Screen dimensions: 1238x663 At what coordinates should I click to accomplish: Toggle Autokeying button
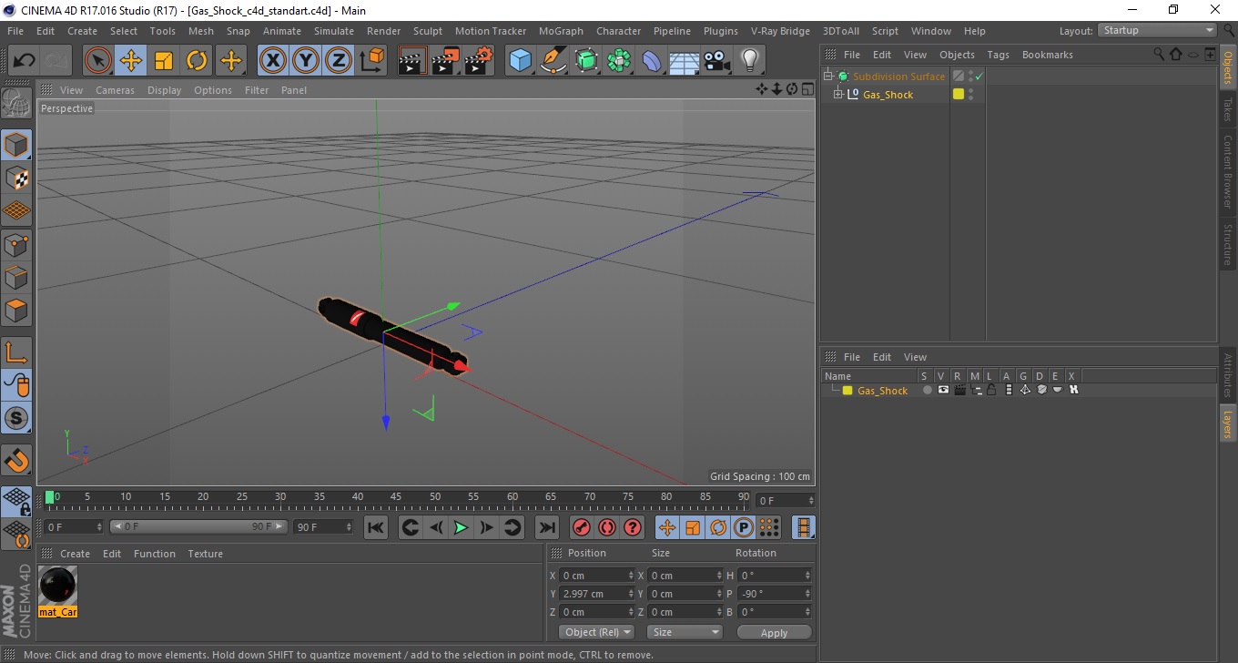tap(606, 527)
